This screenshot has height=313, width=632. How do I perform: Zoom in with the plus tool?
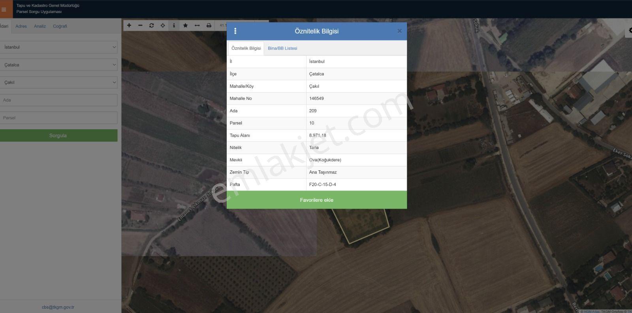click(129, 25)
